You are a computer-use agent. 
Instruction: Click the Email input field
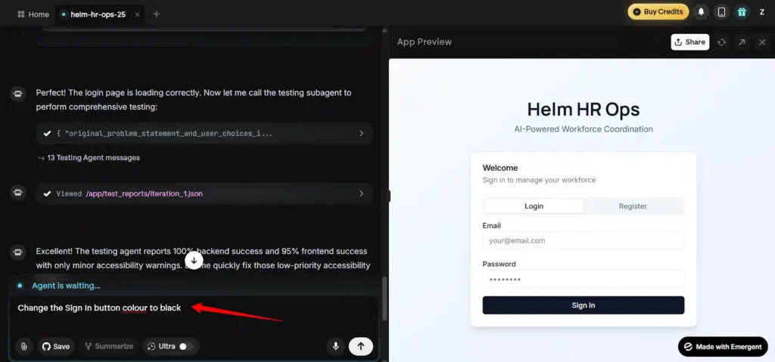click(584, 241)
